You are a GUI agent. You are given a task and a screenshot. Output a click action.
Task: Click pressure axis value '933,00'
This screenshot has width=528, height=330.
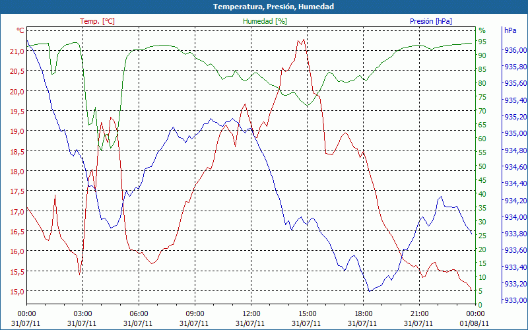tap(514, 300)
